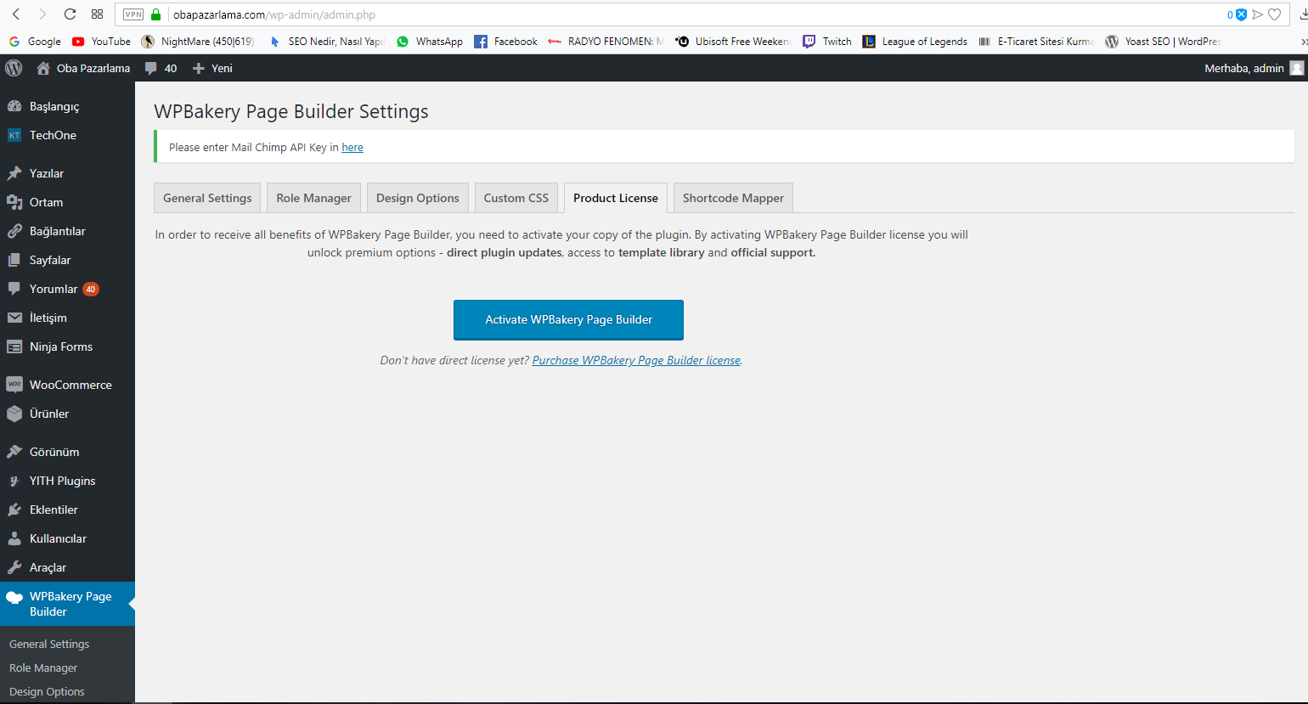Image resolution: width=1308 pixels, height=704 pixels.
Task: Open NightMare (450|619) bookmark
Action: click(x=197, y=41)
